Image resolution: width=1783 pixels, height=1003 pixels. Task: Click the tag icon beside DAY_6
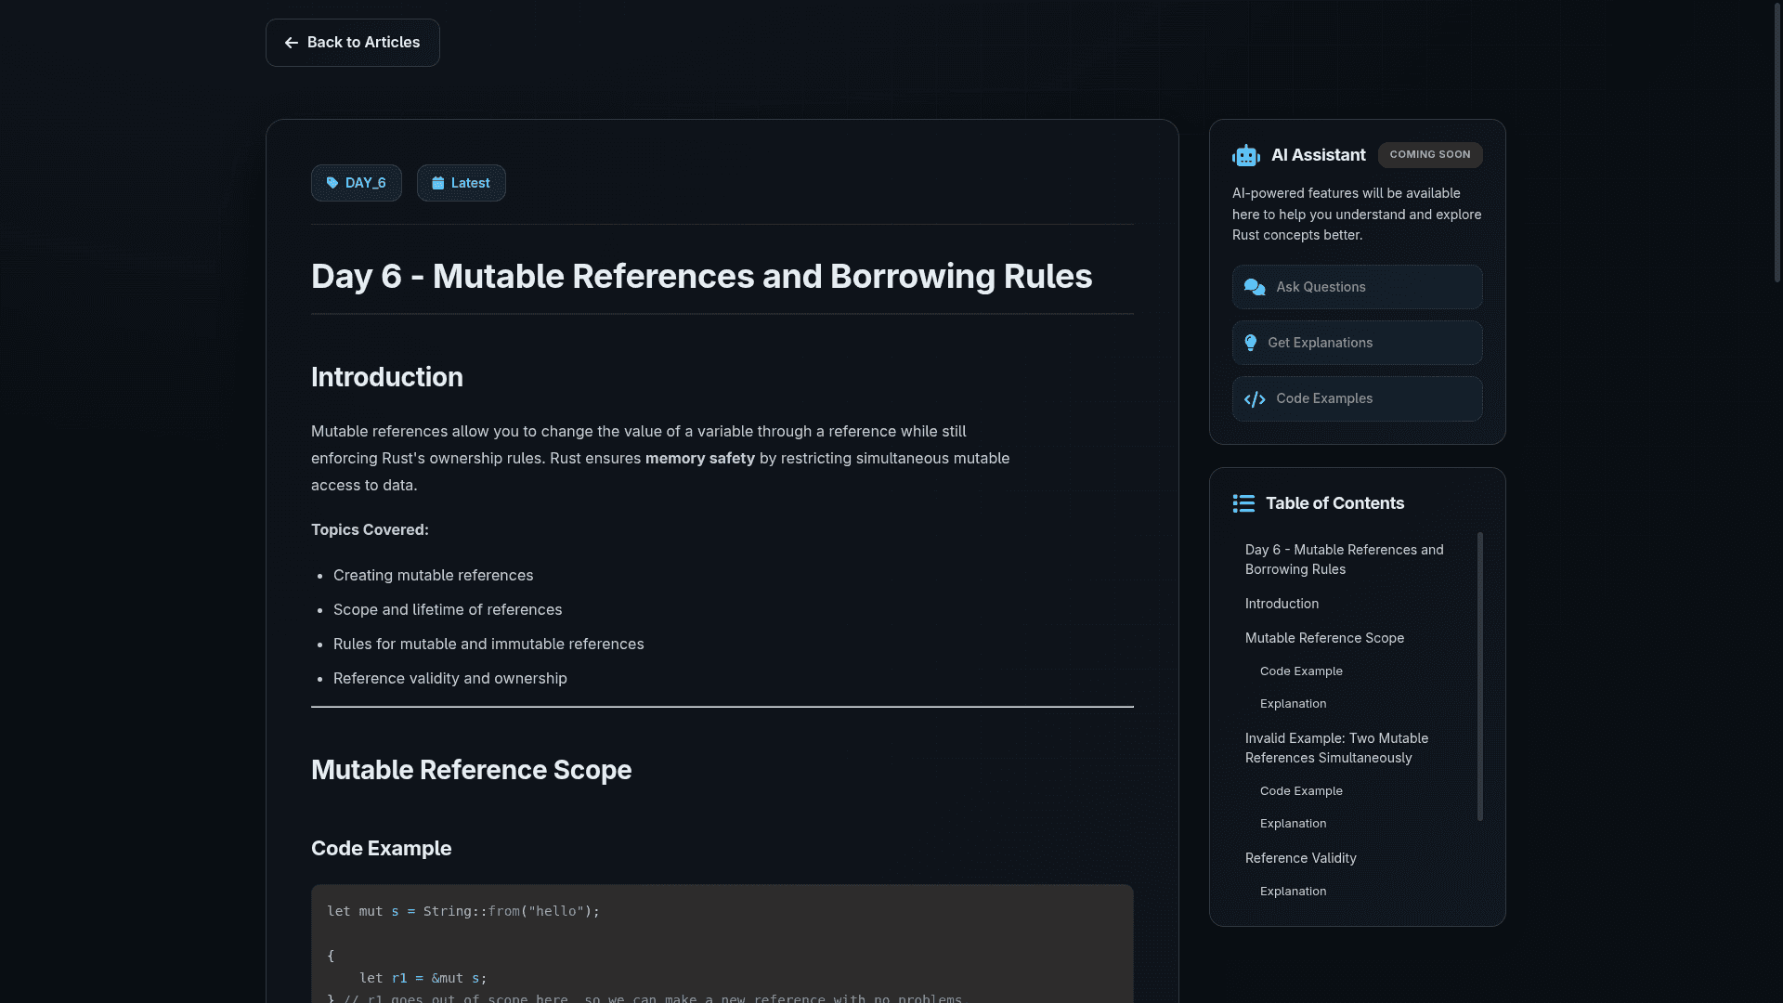coord(332,183)
